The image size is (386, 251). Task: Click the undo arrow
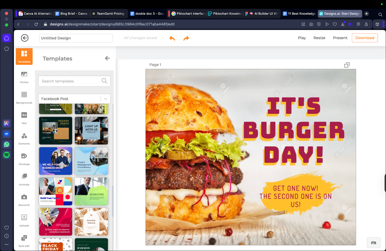(172, 38)
